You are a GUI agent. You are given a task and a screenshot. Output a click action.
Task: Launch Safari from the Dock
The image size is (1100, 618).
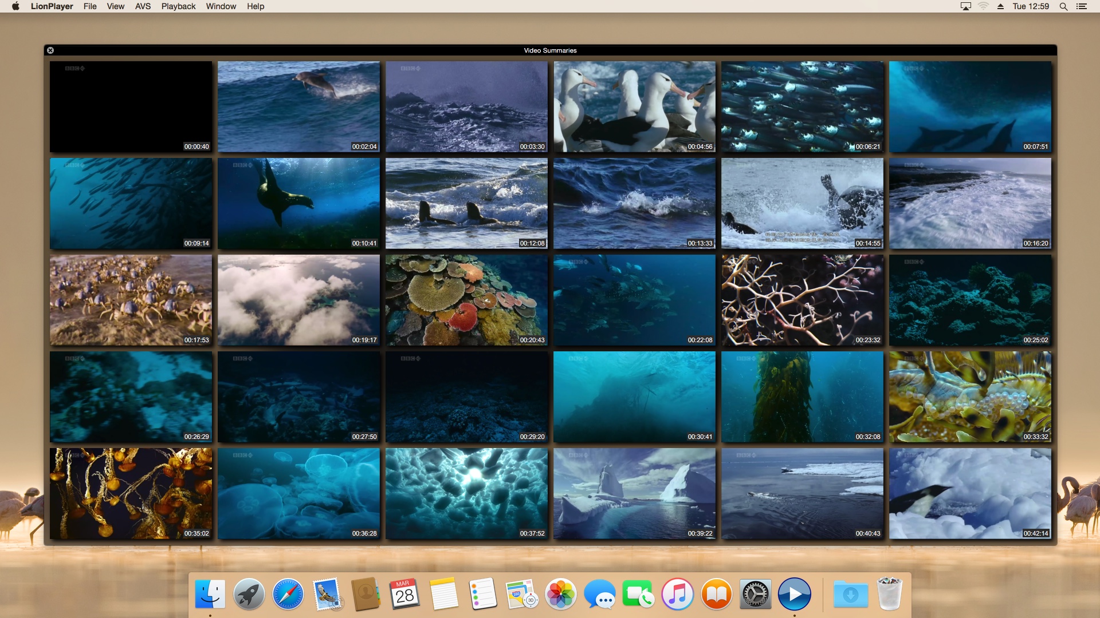[288, 594]
